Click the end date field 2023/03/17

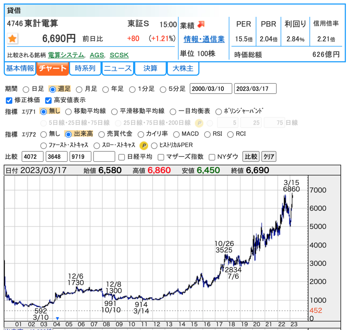click(255, 89)
